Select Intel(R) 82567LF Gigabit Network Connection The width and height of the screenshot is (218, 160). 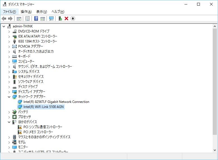click(x=56, y=102)
